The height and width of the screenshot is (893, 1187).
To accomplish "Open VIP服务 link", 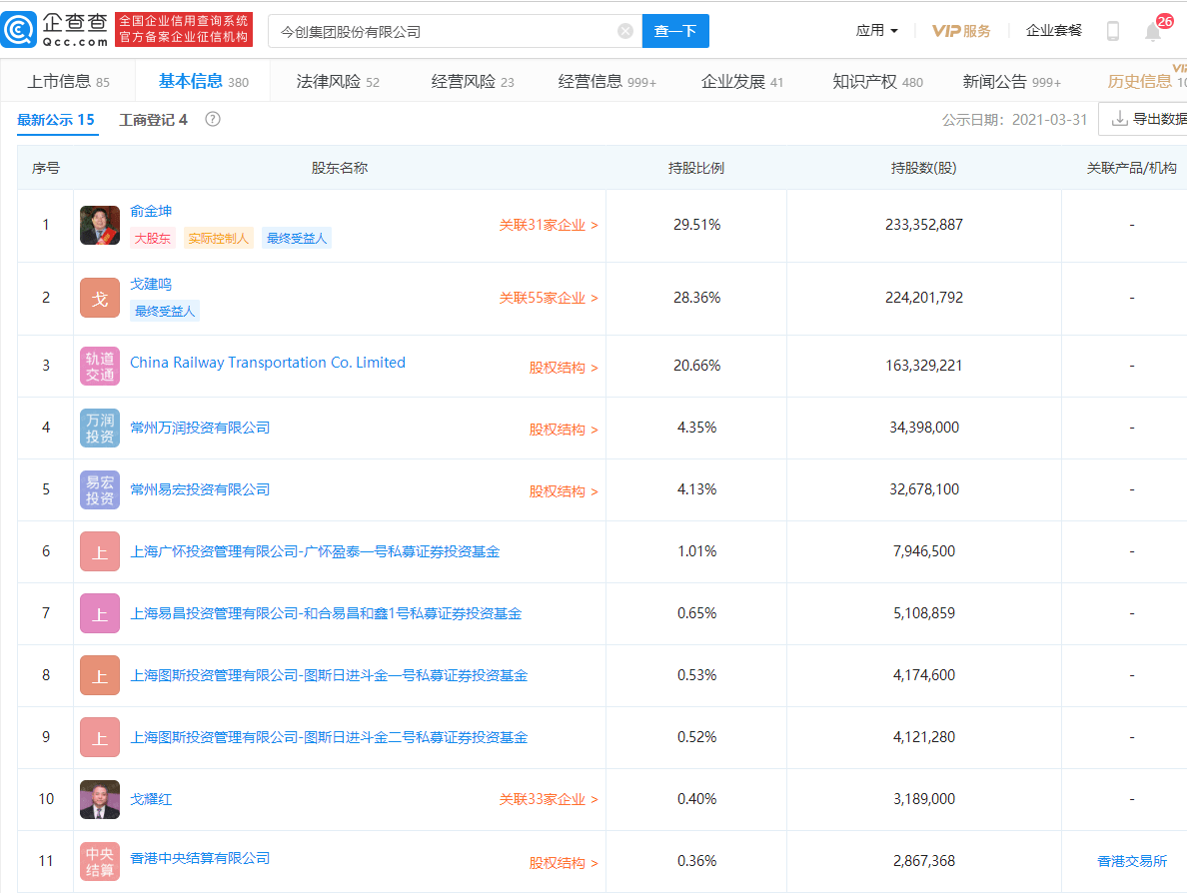I will tap(960, 31).
